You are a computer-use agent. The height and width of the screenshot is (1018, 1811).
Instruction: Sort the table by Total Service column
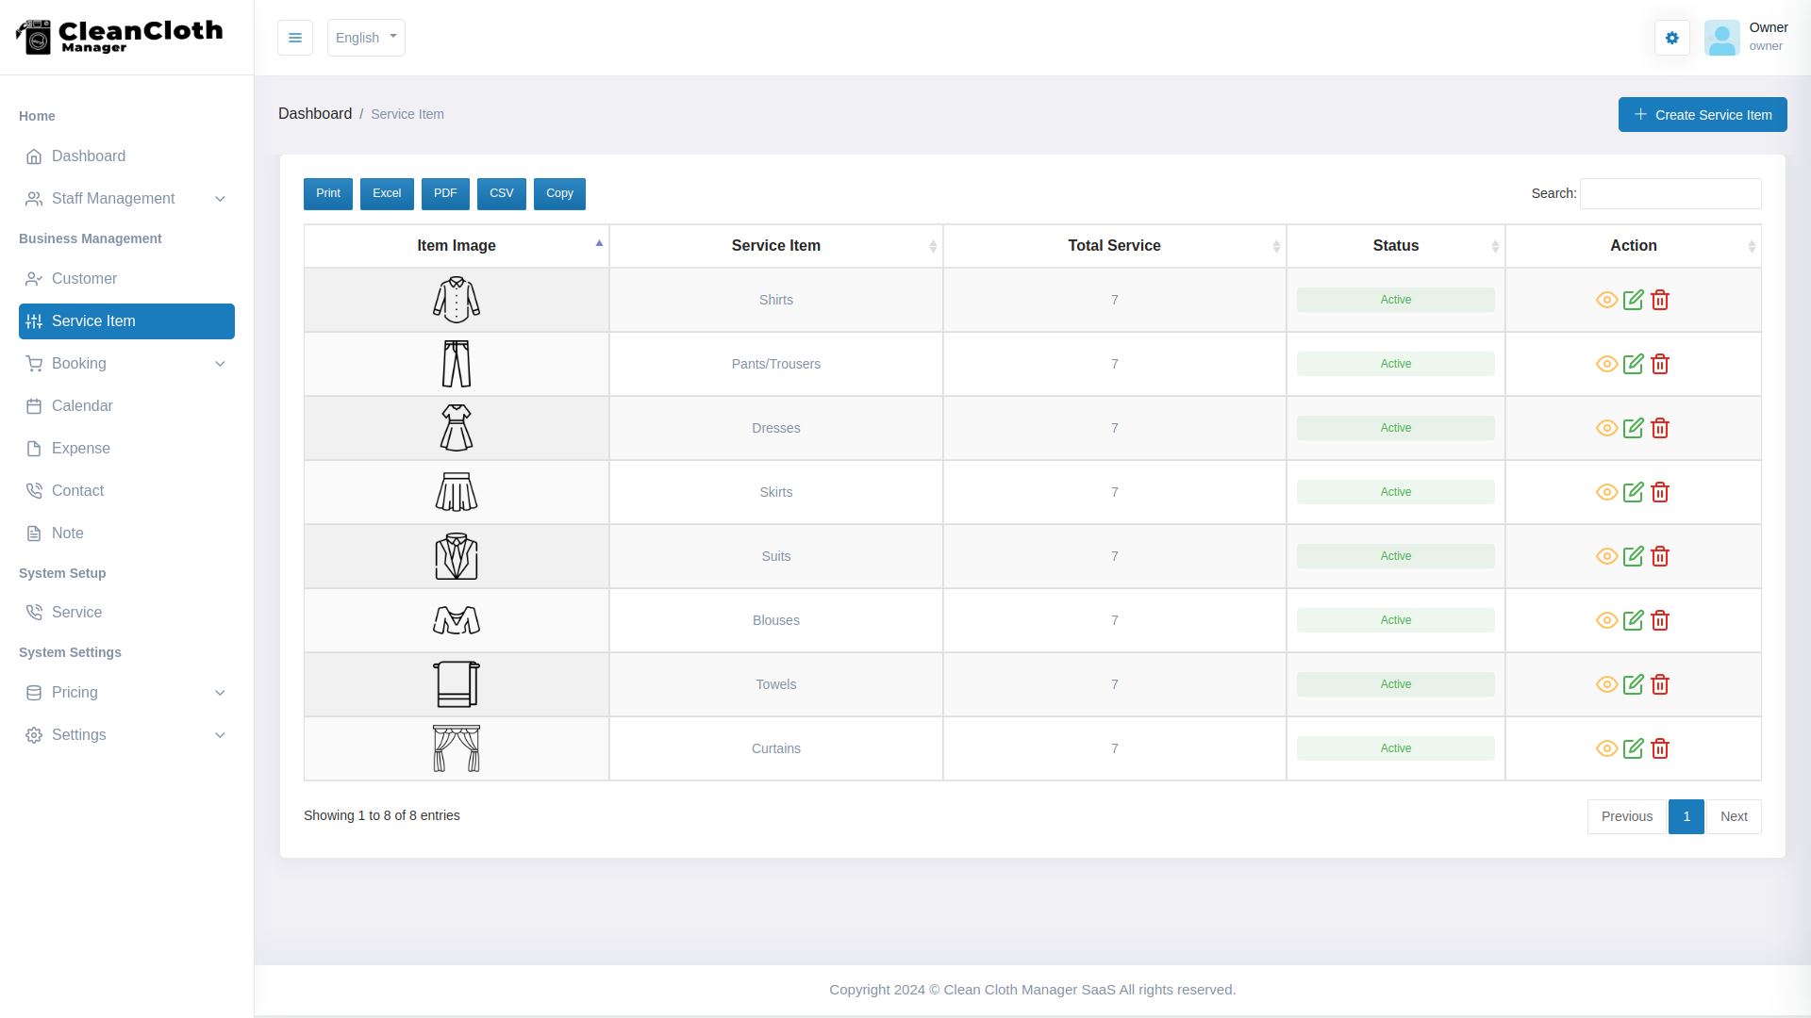coord(1114,245)
